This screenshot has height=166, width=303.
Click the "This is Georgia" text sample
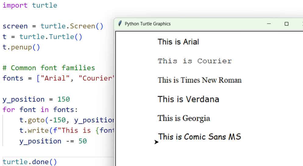184,118
